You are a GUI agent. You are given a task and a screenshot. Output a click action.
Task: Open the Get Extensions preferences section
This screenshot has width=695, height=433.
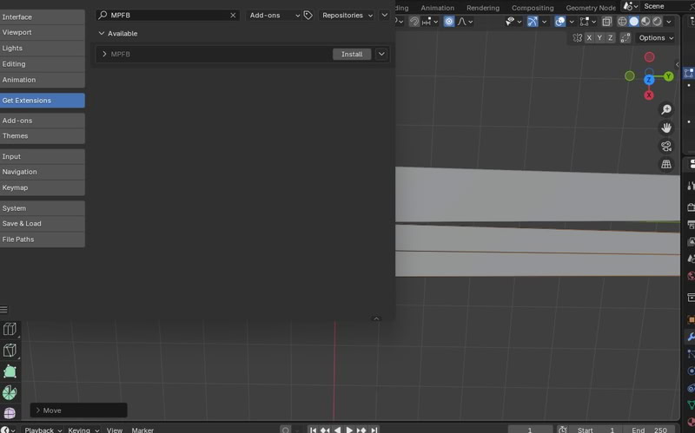pos(42,101)
